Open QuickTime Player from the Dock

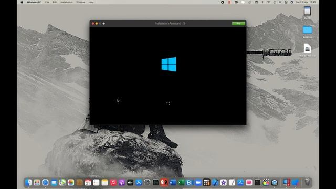pyautogui.click(x=275, y=182)
